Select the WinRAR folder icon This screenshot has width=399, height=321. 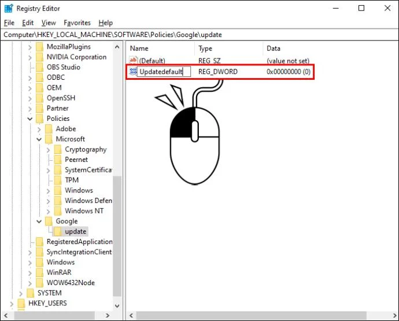[x=40, y=272]
